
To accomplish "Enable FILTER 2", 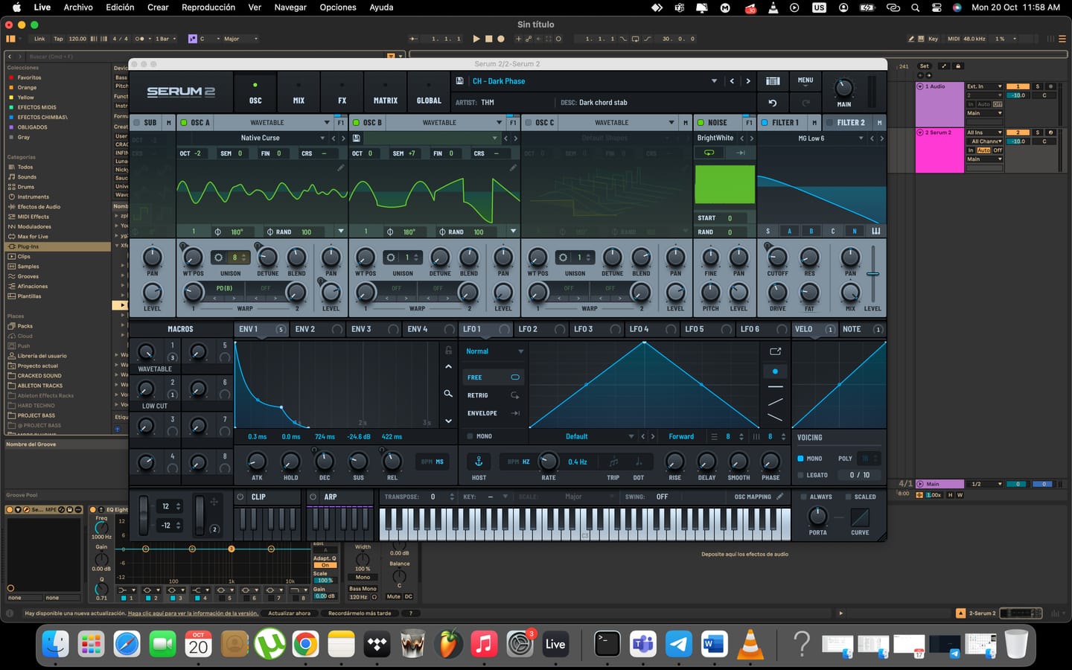I will [829, 123].
